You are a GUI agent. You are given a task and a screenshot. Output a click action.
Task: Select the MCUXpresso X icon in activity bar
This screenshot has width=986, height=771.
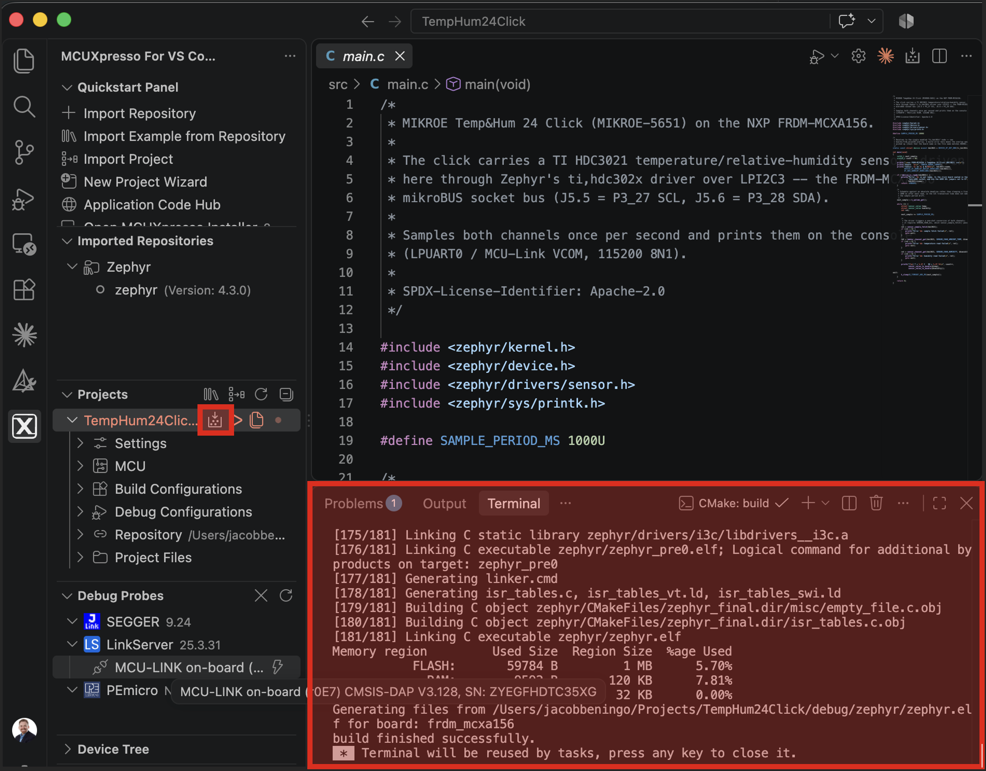click(x=24, y=426)
